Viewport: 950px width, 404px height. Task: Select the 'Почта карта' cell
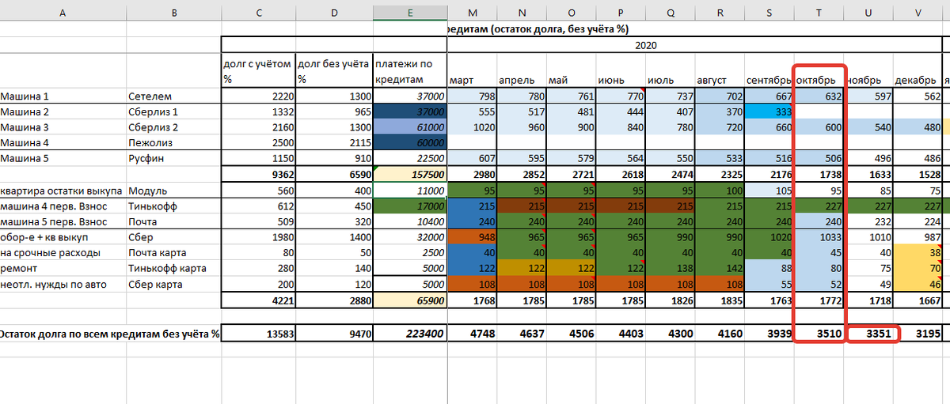click(x=173, y=253)
